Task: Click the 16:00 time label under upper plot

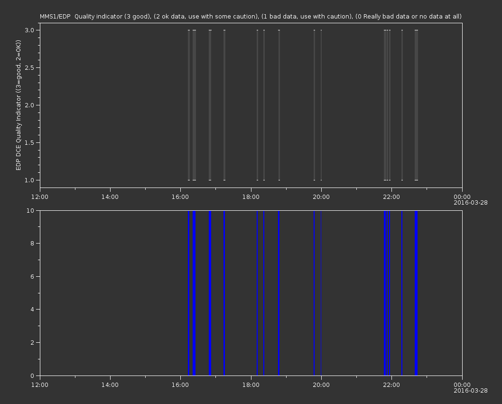Action: 180,197
